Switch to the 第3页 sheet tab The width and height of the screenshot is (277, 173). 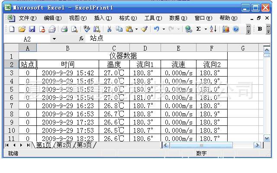[85, 145]
